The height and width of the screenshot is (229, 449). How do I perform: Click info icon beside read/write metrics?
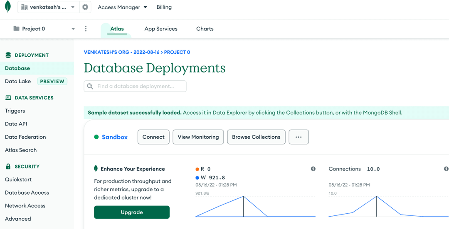point(313,169)
